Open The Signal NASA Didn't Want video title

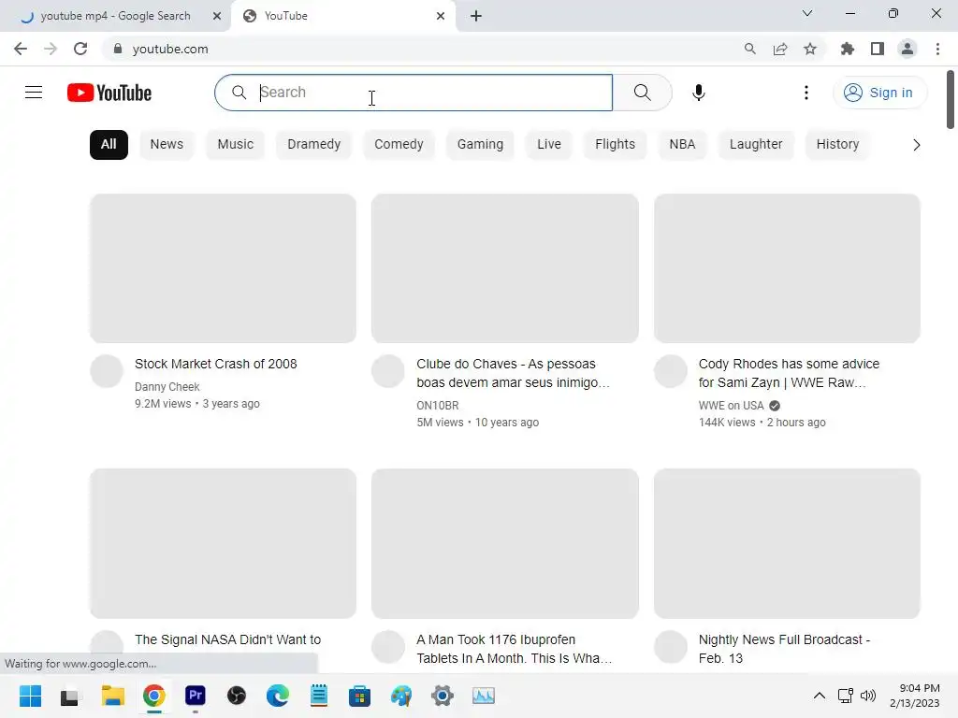pyautogui.click(x=227, y=639)
